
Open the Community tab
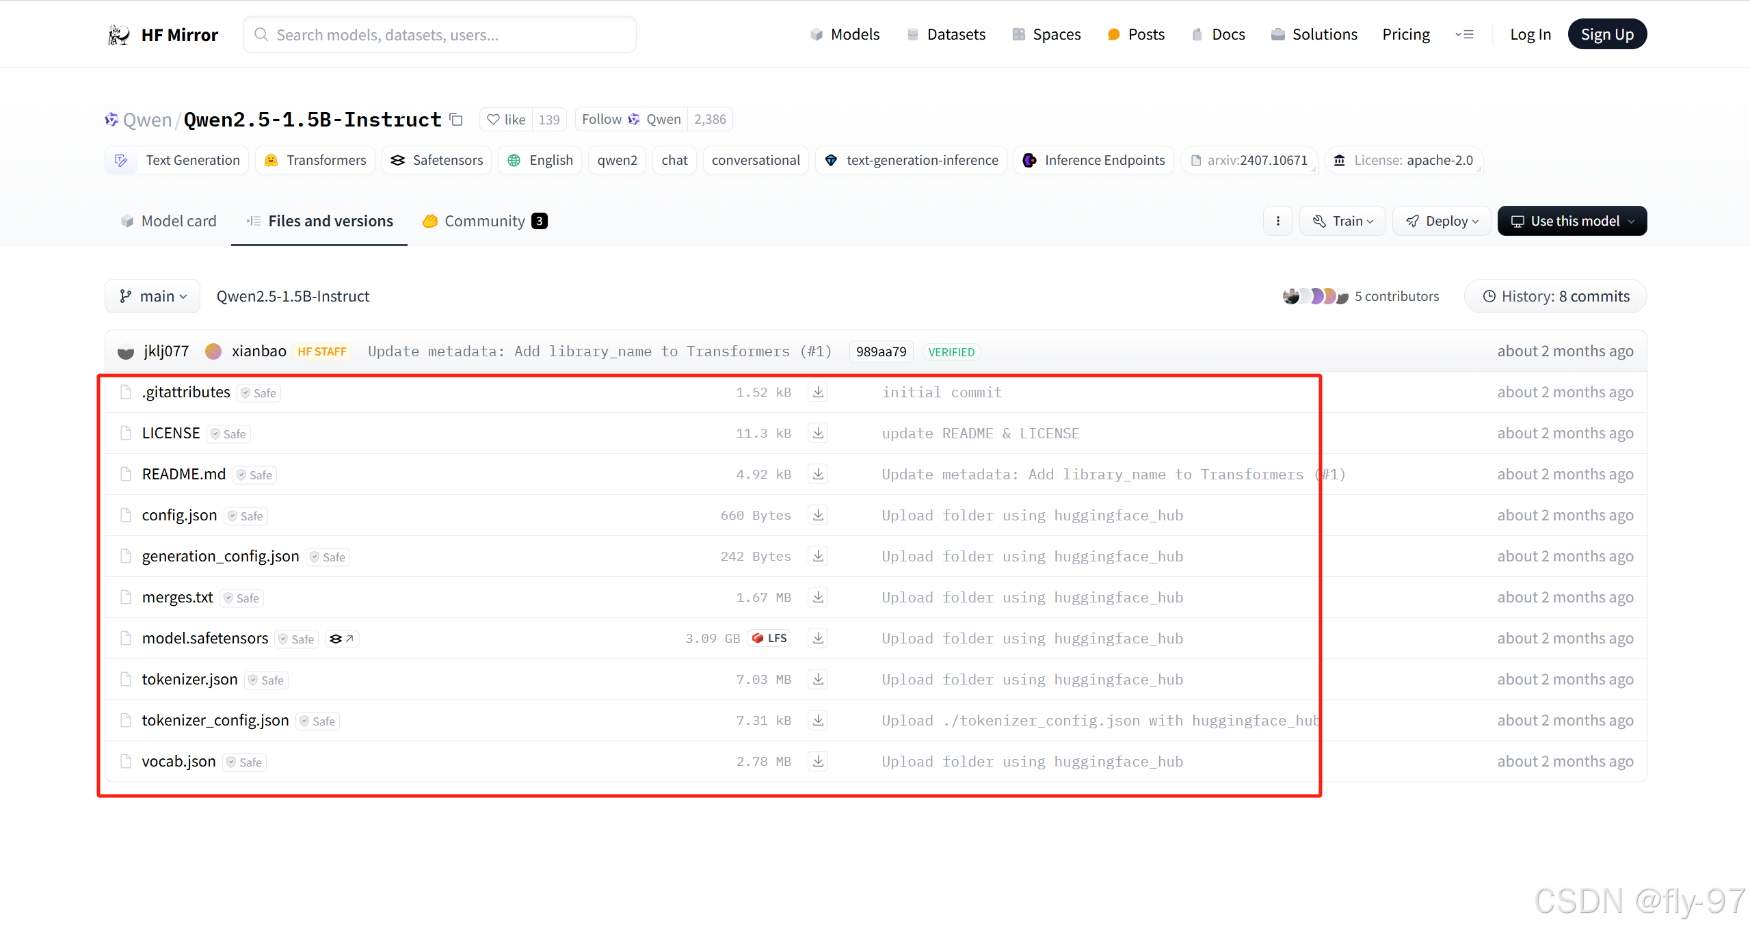(x=484, y=221)
